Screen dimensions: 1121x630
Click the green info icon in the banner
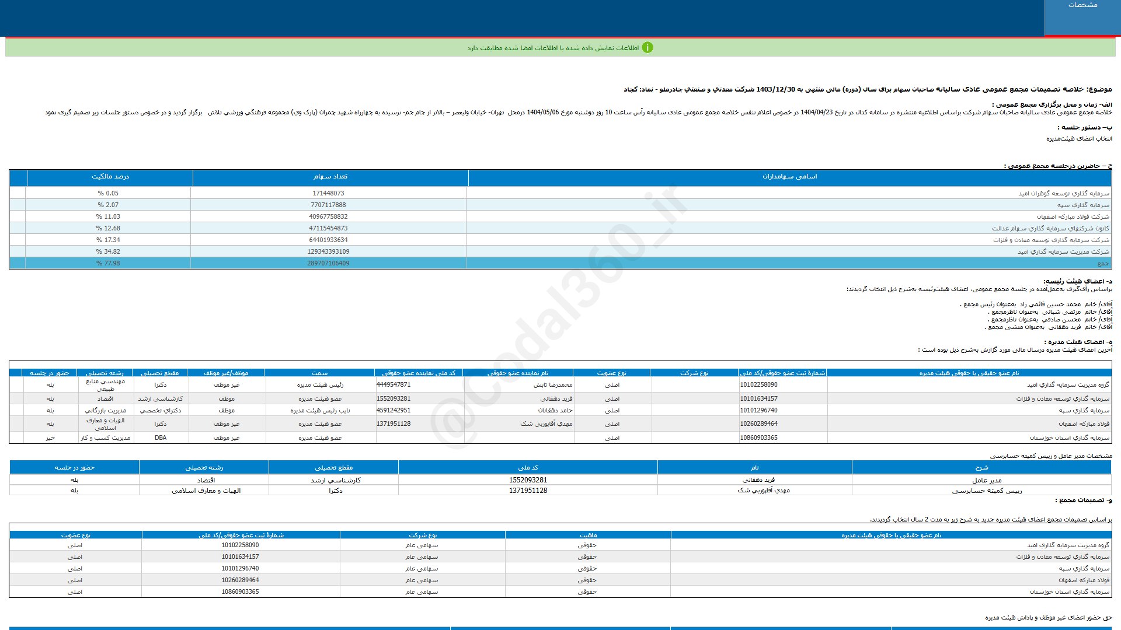[x=647, y=48]
